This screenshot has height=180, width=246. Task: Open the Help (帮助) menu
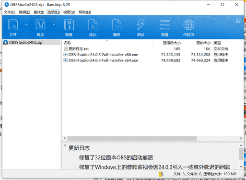pos(85,12)
